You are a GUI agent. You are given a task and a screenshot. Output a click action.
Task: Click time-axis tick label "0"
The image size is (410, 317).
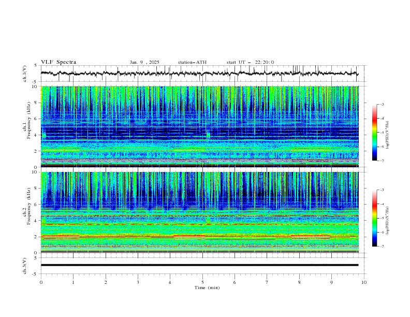point(41,282)
